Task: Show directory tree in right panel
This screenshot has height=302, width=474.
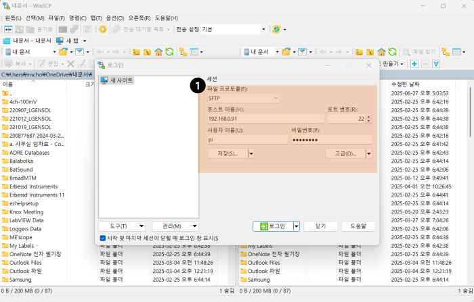Action: (446, 52)
